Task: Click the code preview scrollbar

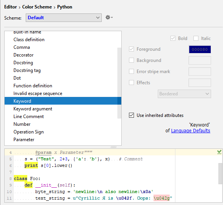Action: pyautogui.click(x=220, y=173)
